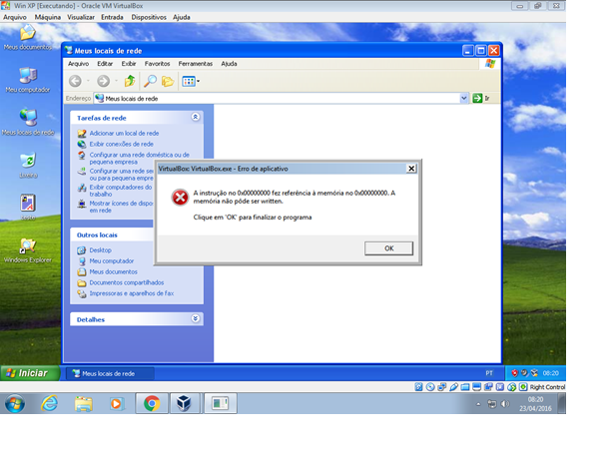Viewport: 613px width, 459px height.
Task: Click Configurar uma rede doméstica link
Action: coord(139,159)
